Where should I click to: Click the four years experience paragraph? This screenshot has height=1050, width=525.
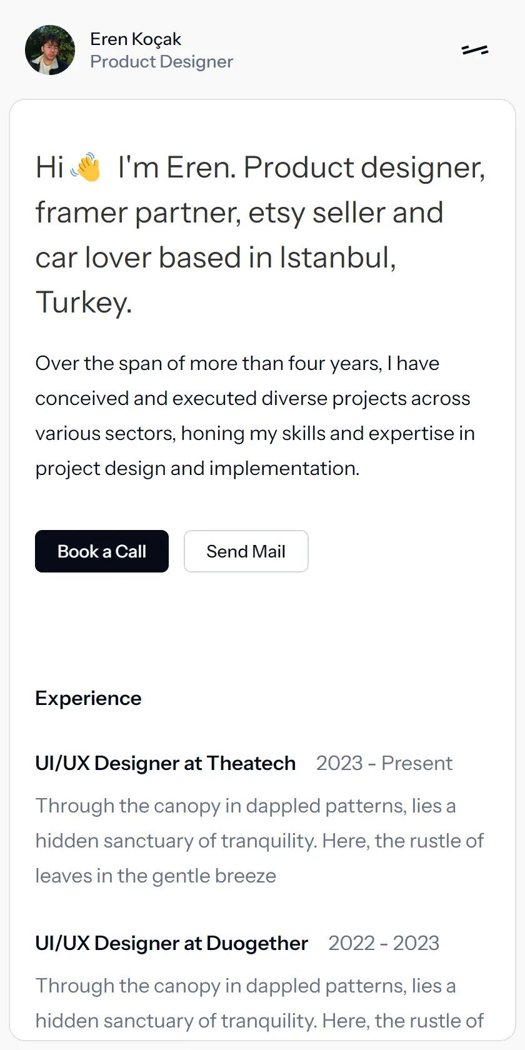(255, 416)
